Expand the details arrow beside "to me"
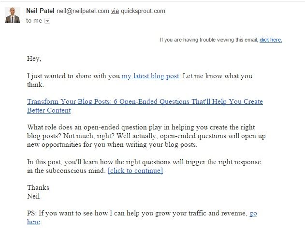 tap(47, 20)
